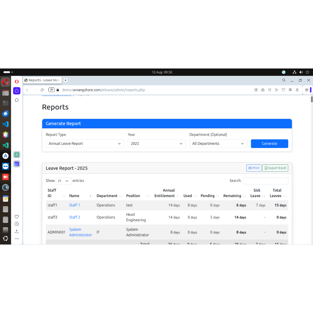Change the show entries count dropdown
313x313 pixels.
(x=64, y=181)
